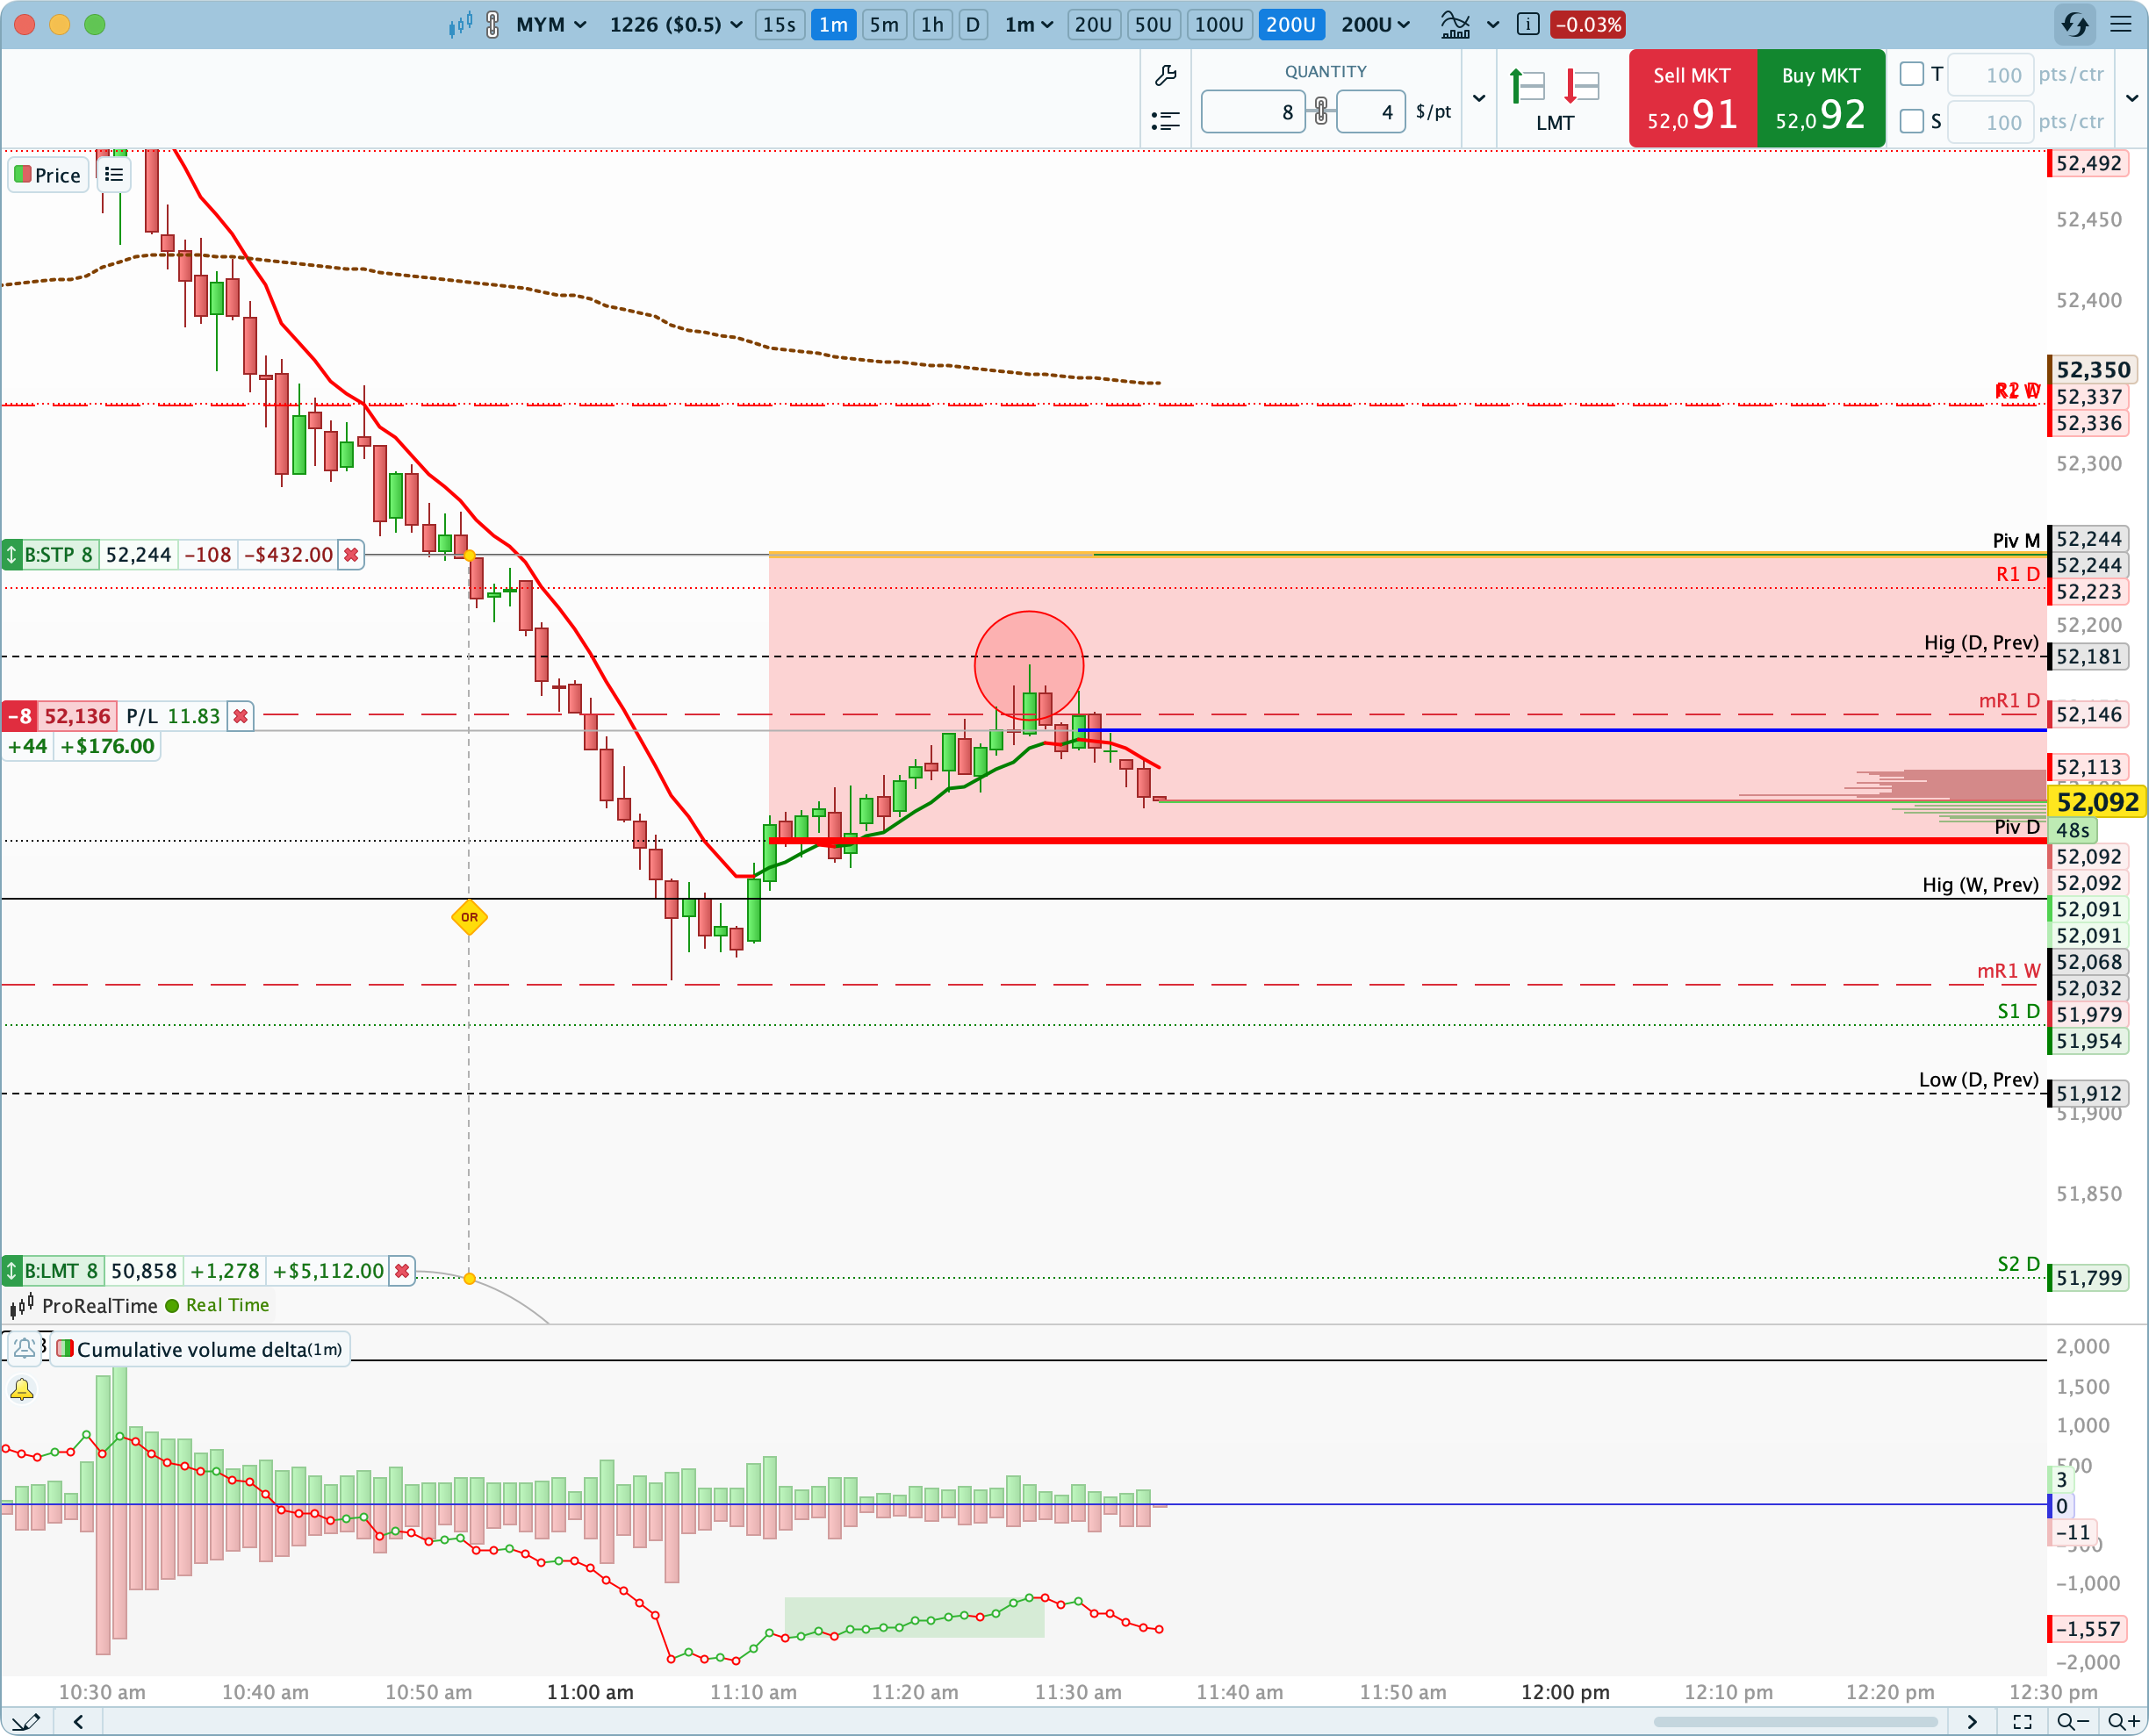Zoom out with the magnifier minus icon
Image resolution: width=2149 pixels, height=1736 pixels.
tap(2073, 1721)
